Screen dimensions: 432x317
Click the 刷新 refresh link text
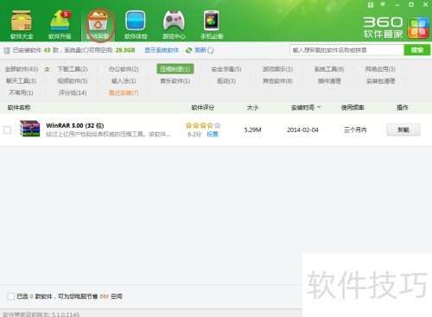(200, 50)
